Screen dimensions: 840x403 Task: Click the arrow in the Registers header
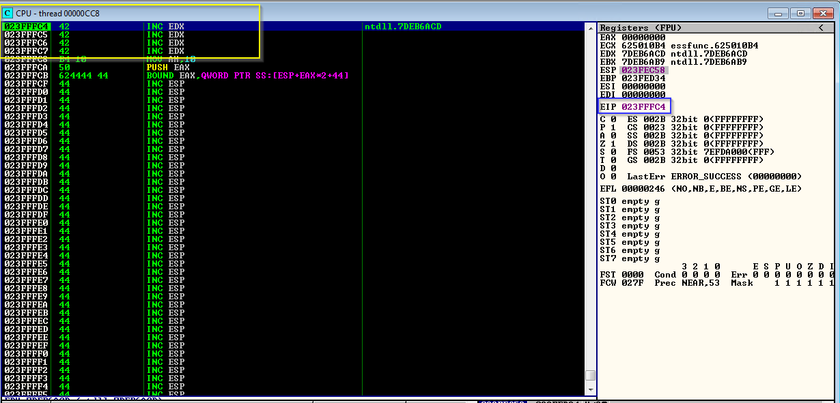pos(820,28)
